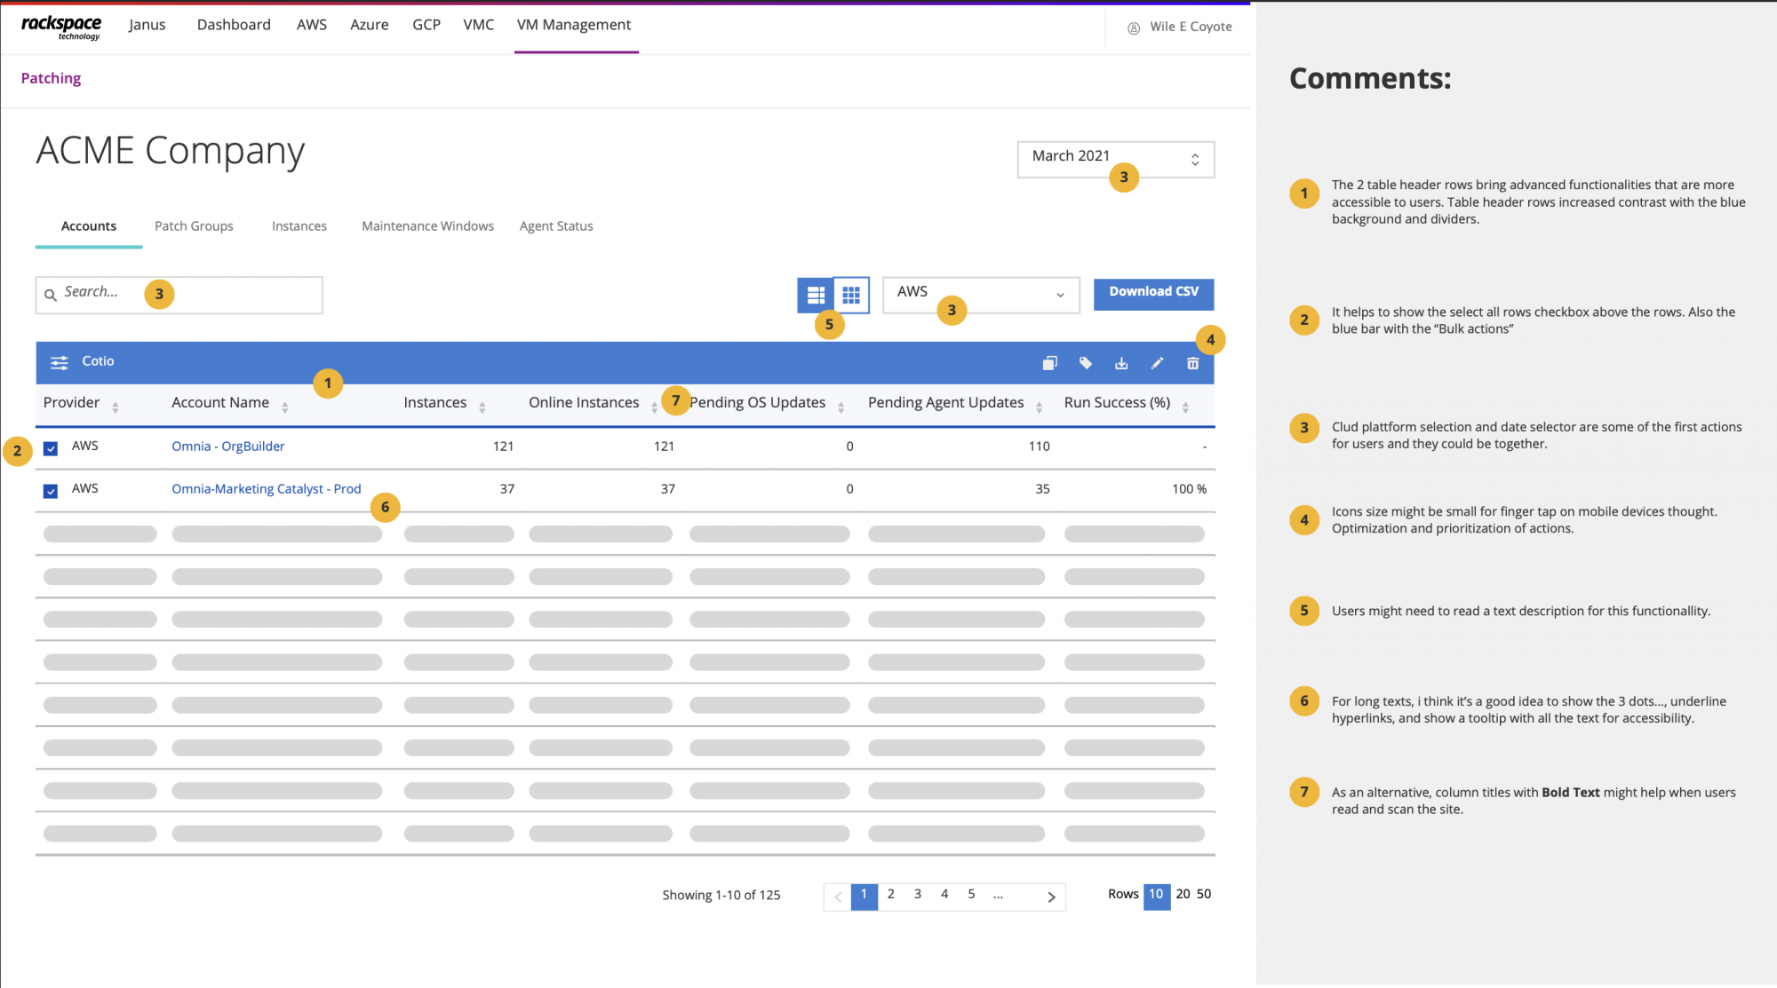Uncheck the Omnia-Marketing Catalyst row checkbox
Viewport: 1777px width, 988px height.
coord(51,491)
